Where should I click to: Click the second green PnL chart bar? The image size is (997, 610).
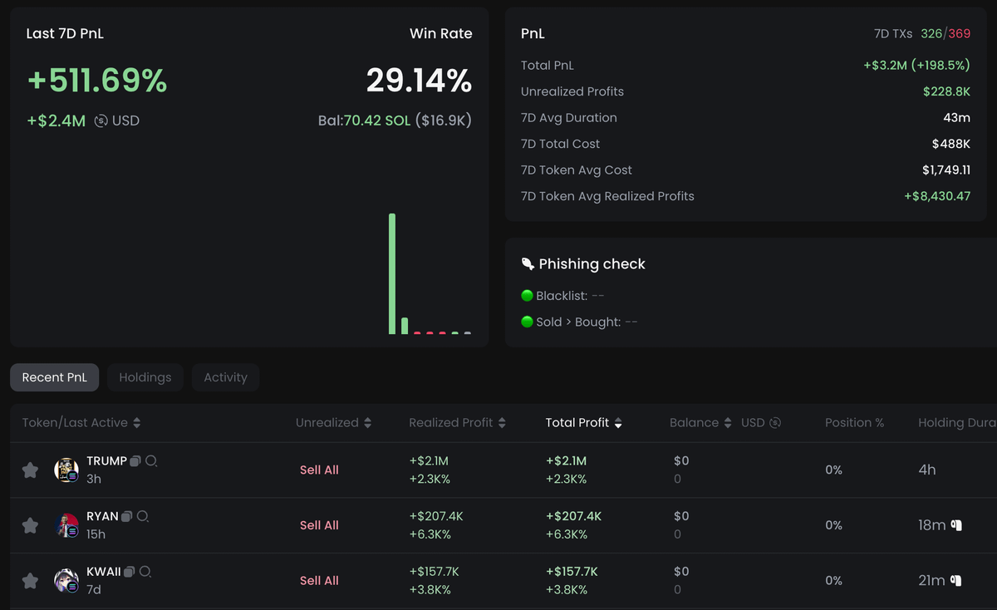[405, 326]
